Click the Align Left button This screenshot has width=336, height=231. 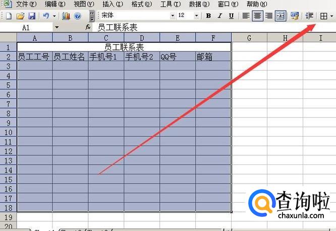pos(246,16)
